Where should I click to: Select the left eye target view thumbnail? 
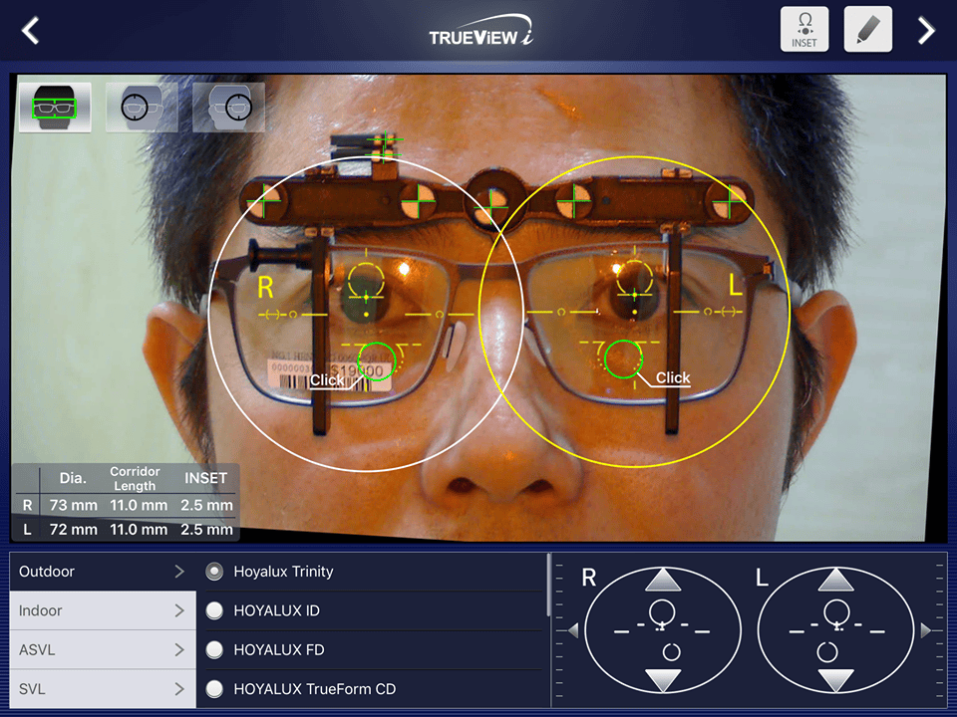(x=228, y=108)
